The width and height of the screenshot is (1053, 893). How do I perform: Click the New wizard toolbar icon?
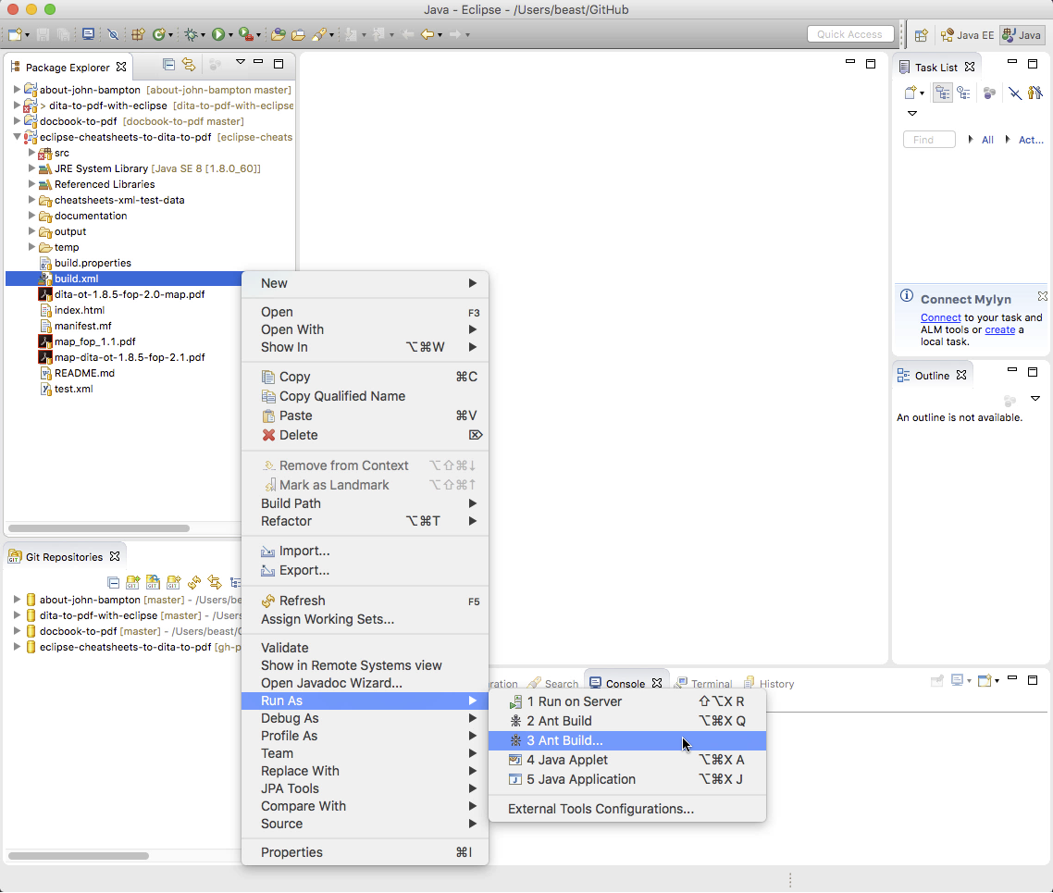[x=15, y=34]
